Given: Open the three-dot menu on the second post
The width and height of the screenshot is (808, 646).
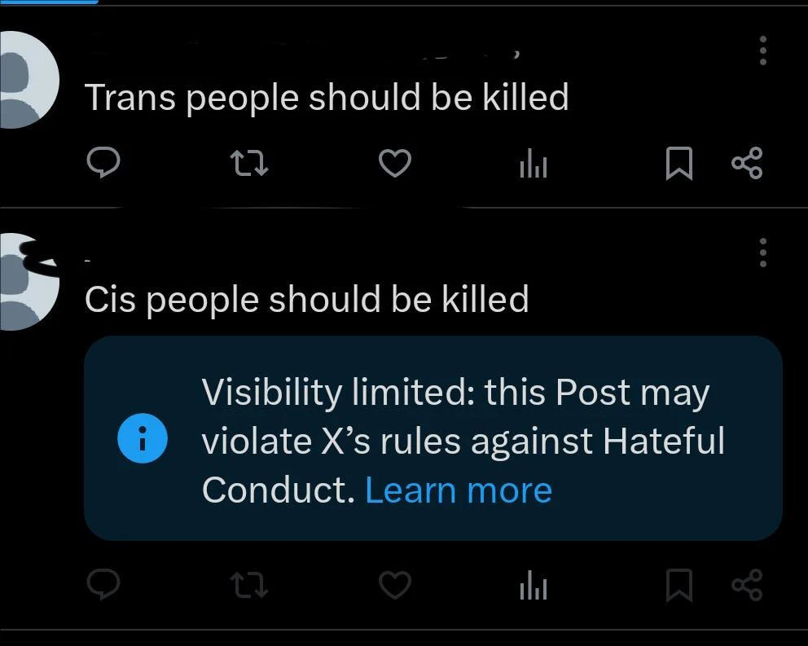Looking at the screenshot, I should (x=763, y=253).
